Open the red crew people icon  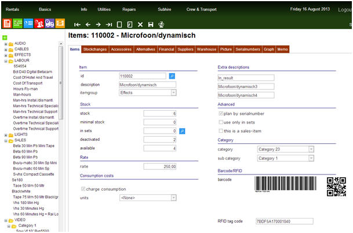[39, 23]
